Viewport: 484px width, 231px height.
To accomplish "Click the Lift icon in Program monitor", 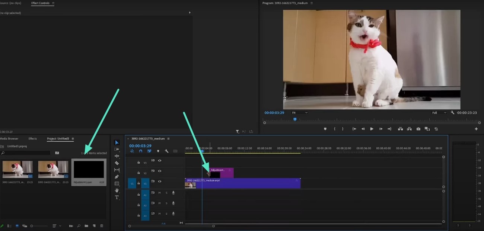I will tap(400, 129).
